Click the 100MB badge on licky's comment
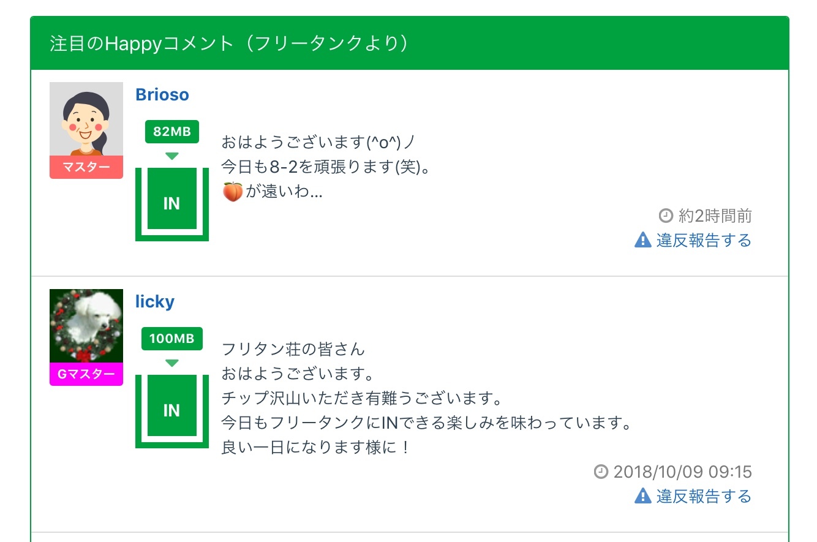 172,339
